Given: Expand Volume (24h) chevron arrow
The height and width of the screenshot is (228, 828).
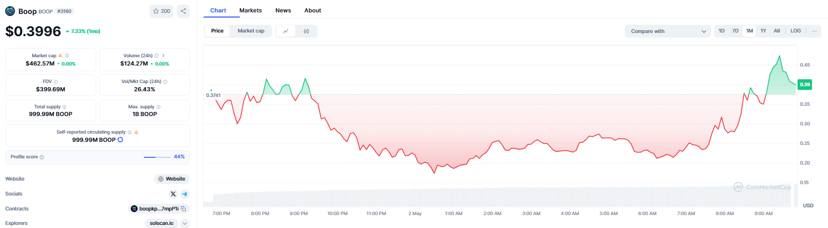Looking at the screenshot, I should pyautogui.click(x=163, y=56).
